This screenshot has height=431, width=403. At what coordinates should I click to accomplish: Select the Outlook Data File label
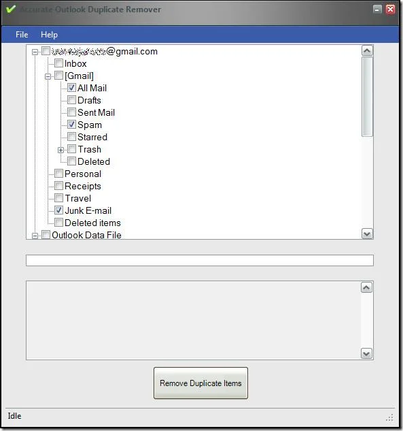(x=86, y=235)
